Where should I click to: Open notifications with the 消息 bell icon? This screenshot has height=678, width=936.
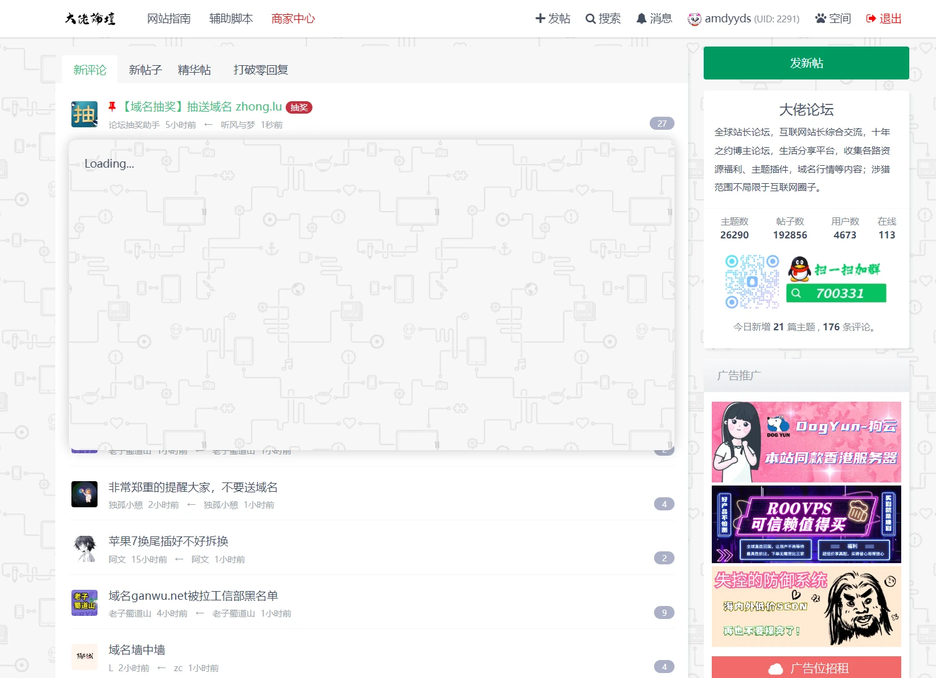(642, 19)
